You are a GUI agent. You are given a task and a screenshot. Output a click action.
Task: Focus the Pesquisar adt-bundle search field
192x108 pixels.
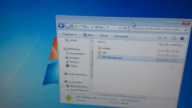(x=157, y=29)
